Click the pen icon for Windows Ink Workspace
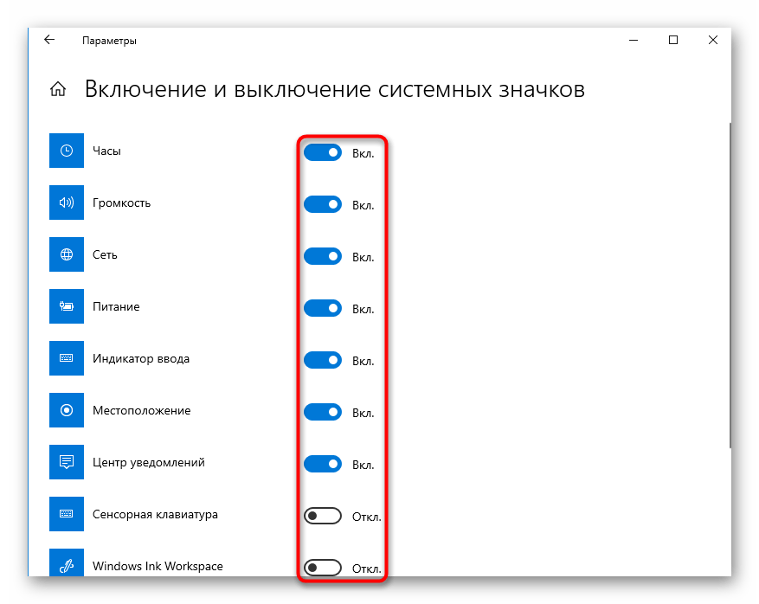Viewport: 759px width, 604px height. (67, 562)
